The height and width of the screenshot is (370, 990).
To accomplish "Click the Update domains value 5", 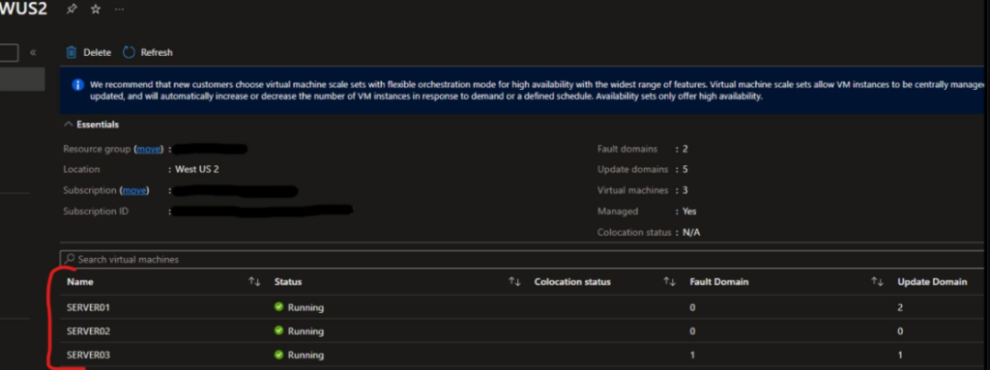I will click(x=685, y=169).
